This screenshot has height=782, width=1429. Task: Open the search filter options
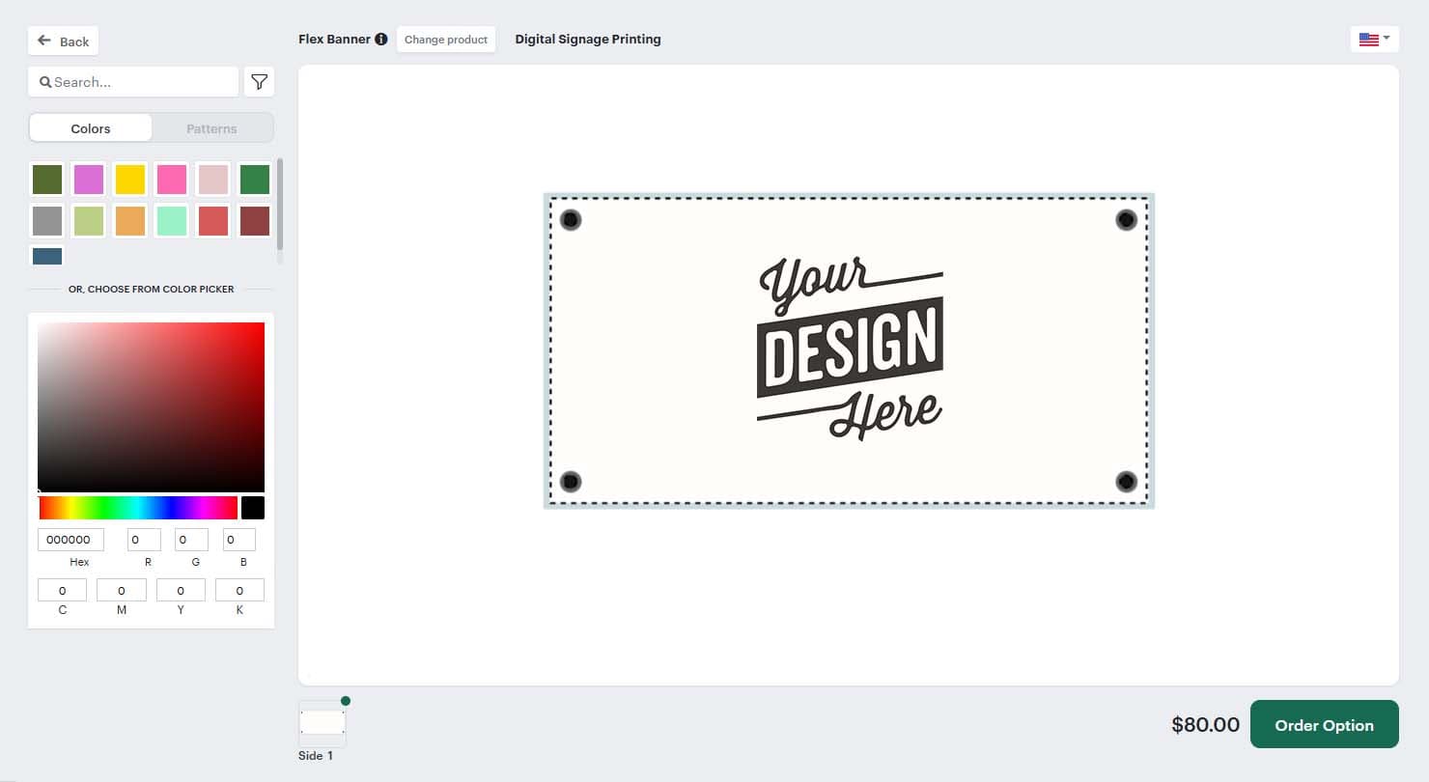point(259,82)
